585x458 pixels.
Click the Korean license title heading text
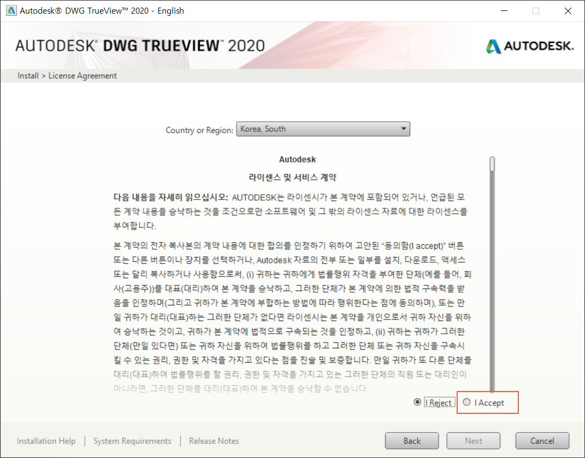click(293, 177)
